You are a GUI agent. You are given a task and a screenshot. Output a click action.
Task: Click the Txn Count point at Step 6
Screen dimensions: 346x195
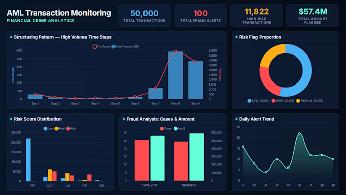135,97
